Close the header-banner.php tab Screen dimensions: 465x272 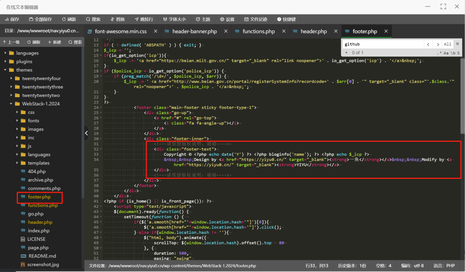point(226,31)
